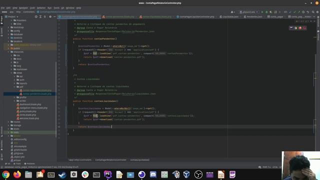The image size is (320, 180).
Task: Click the green Run button
Action: [262, 12]
